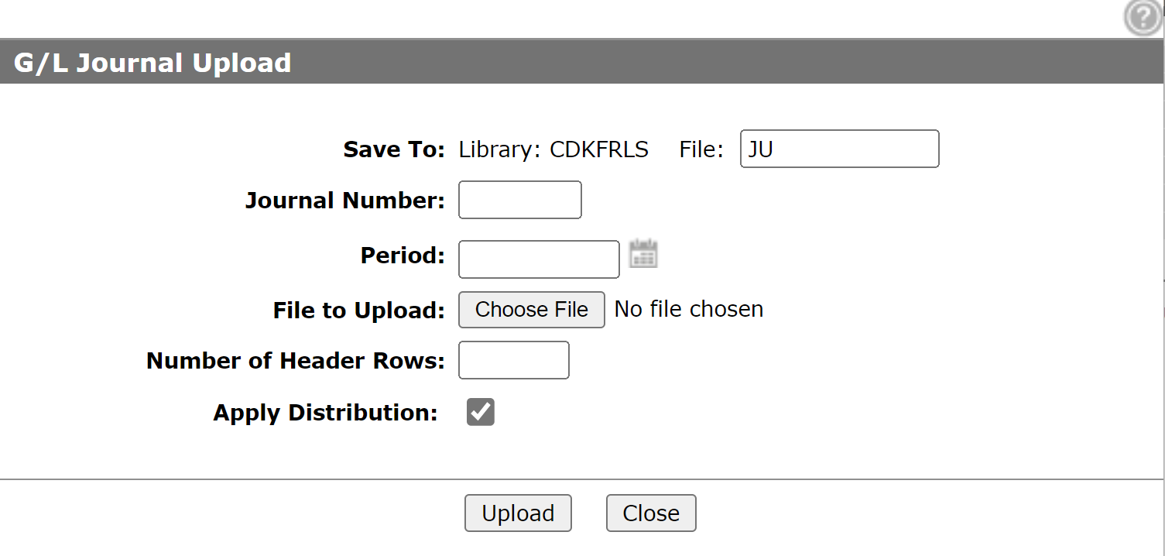Click the Choose File button
The width and height of the screenshot is (1165, 556).
[x=532, y=310]
